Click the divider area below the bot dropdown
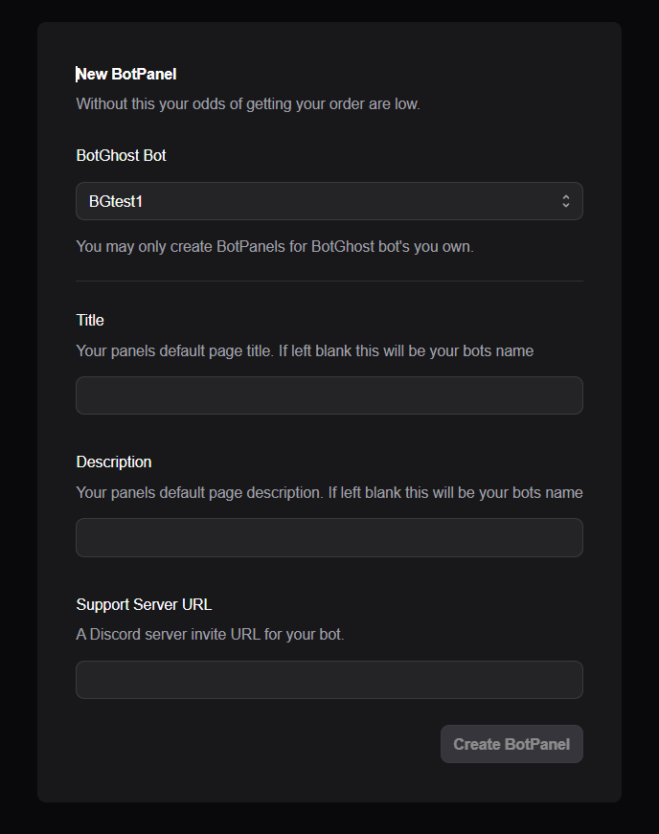The image size is (659, 834). (329, 282)
